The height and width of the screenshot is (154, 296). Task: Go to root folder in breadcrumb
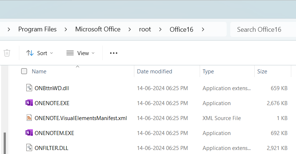point(145,29)
